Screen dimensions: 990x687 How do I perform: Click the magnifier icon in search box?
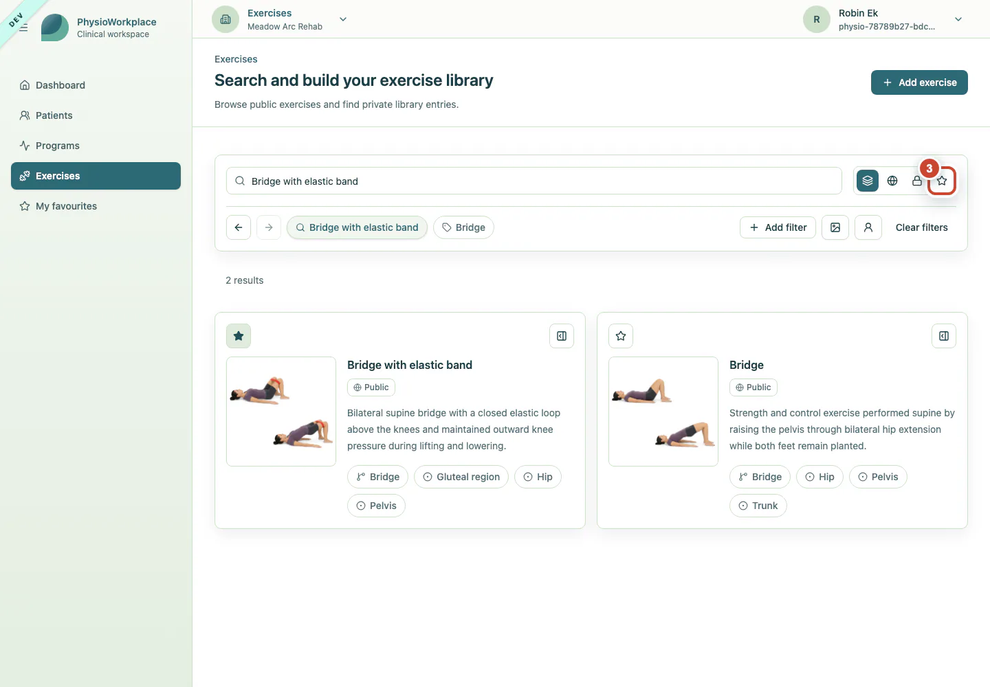pos(240,181)
